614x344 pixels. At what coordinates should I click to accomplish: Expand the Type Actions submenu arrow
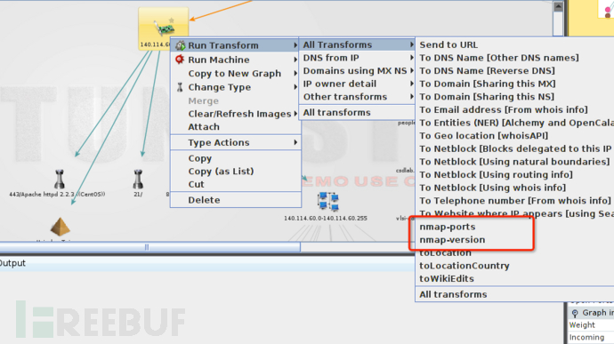pyautogui.click(x=295, y=142)
